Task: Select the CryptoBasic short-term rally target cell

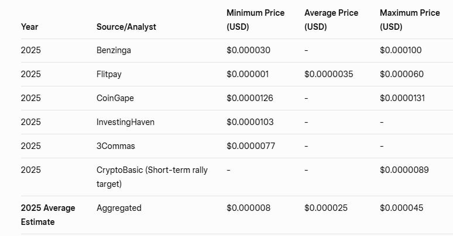Action: pos(152,177)
